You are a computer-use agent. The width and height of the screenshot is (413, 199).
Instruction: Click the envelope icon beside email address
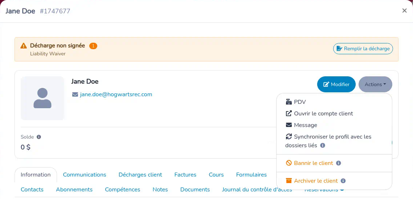[75, 94]
